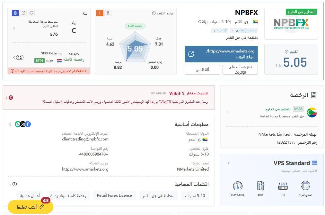Click the MISA regulator badge
The width and height of the screenshot is (325, 215).
point(298,109)
